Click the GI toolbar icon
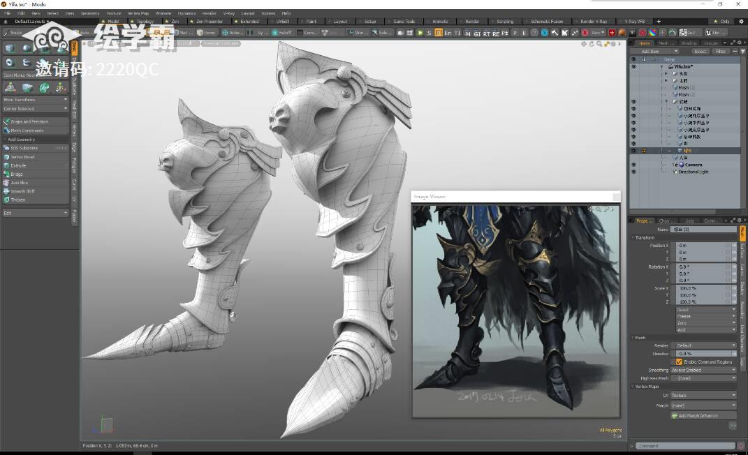748x455 pixels. pos(477,33)
